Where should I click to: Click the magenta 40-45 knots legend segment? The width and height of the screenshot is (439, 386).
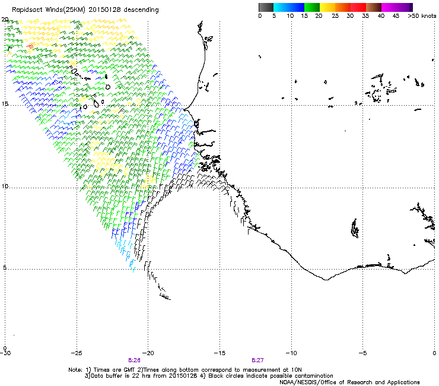click(x=389, y=7)
